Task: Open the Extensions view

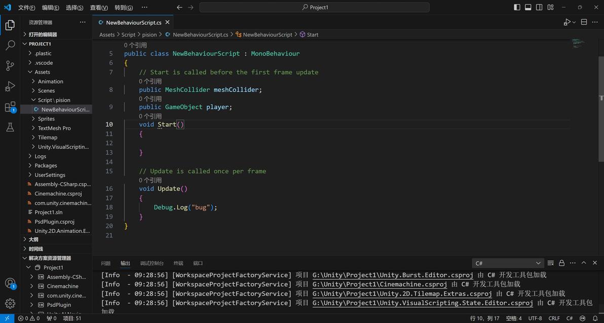Action: click(10, 107)
